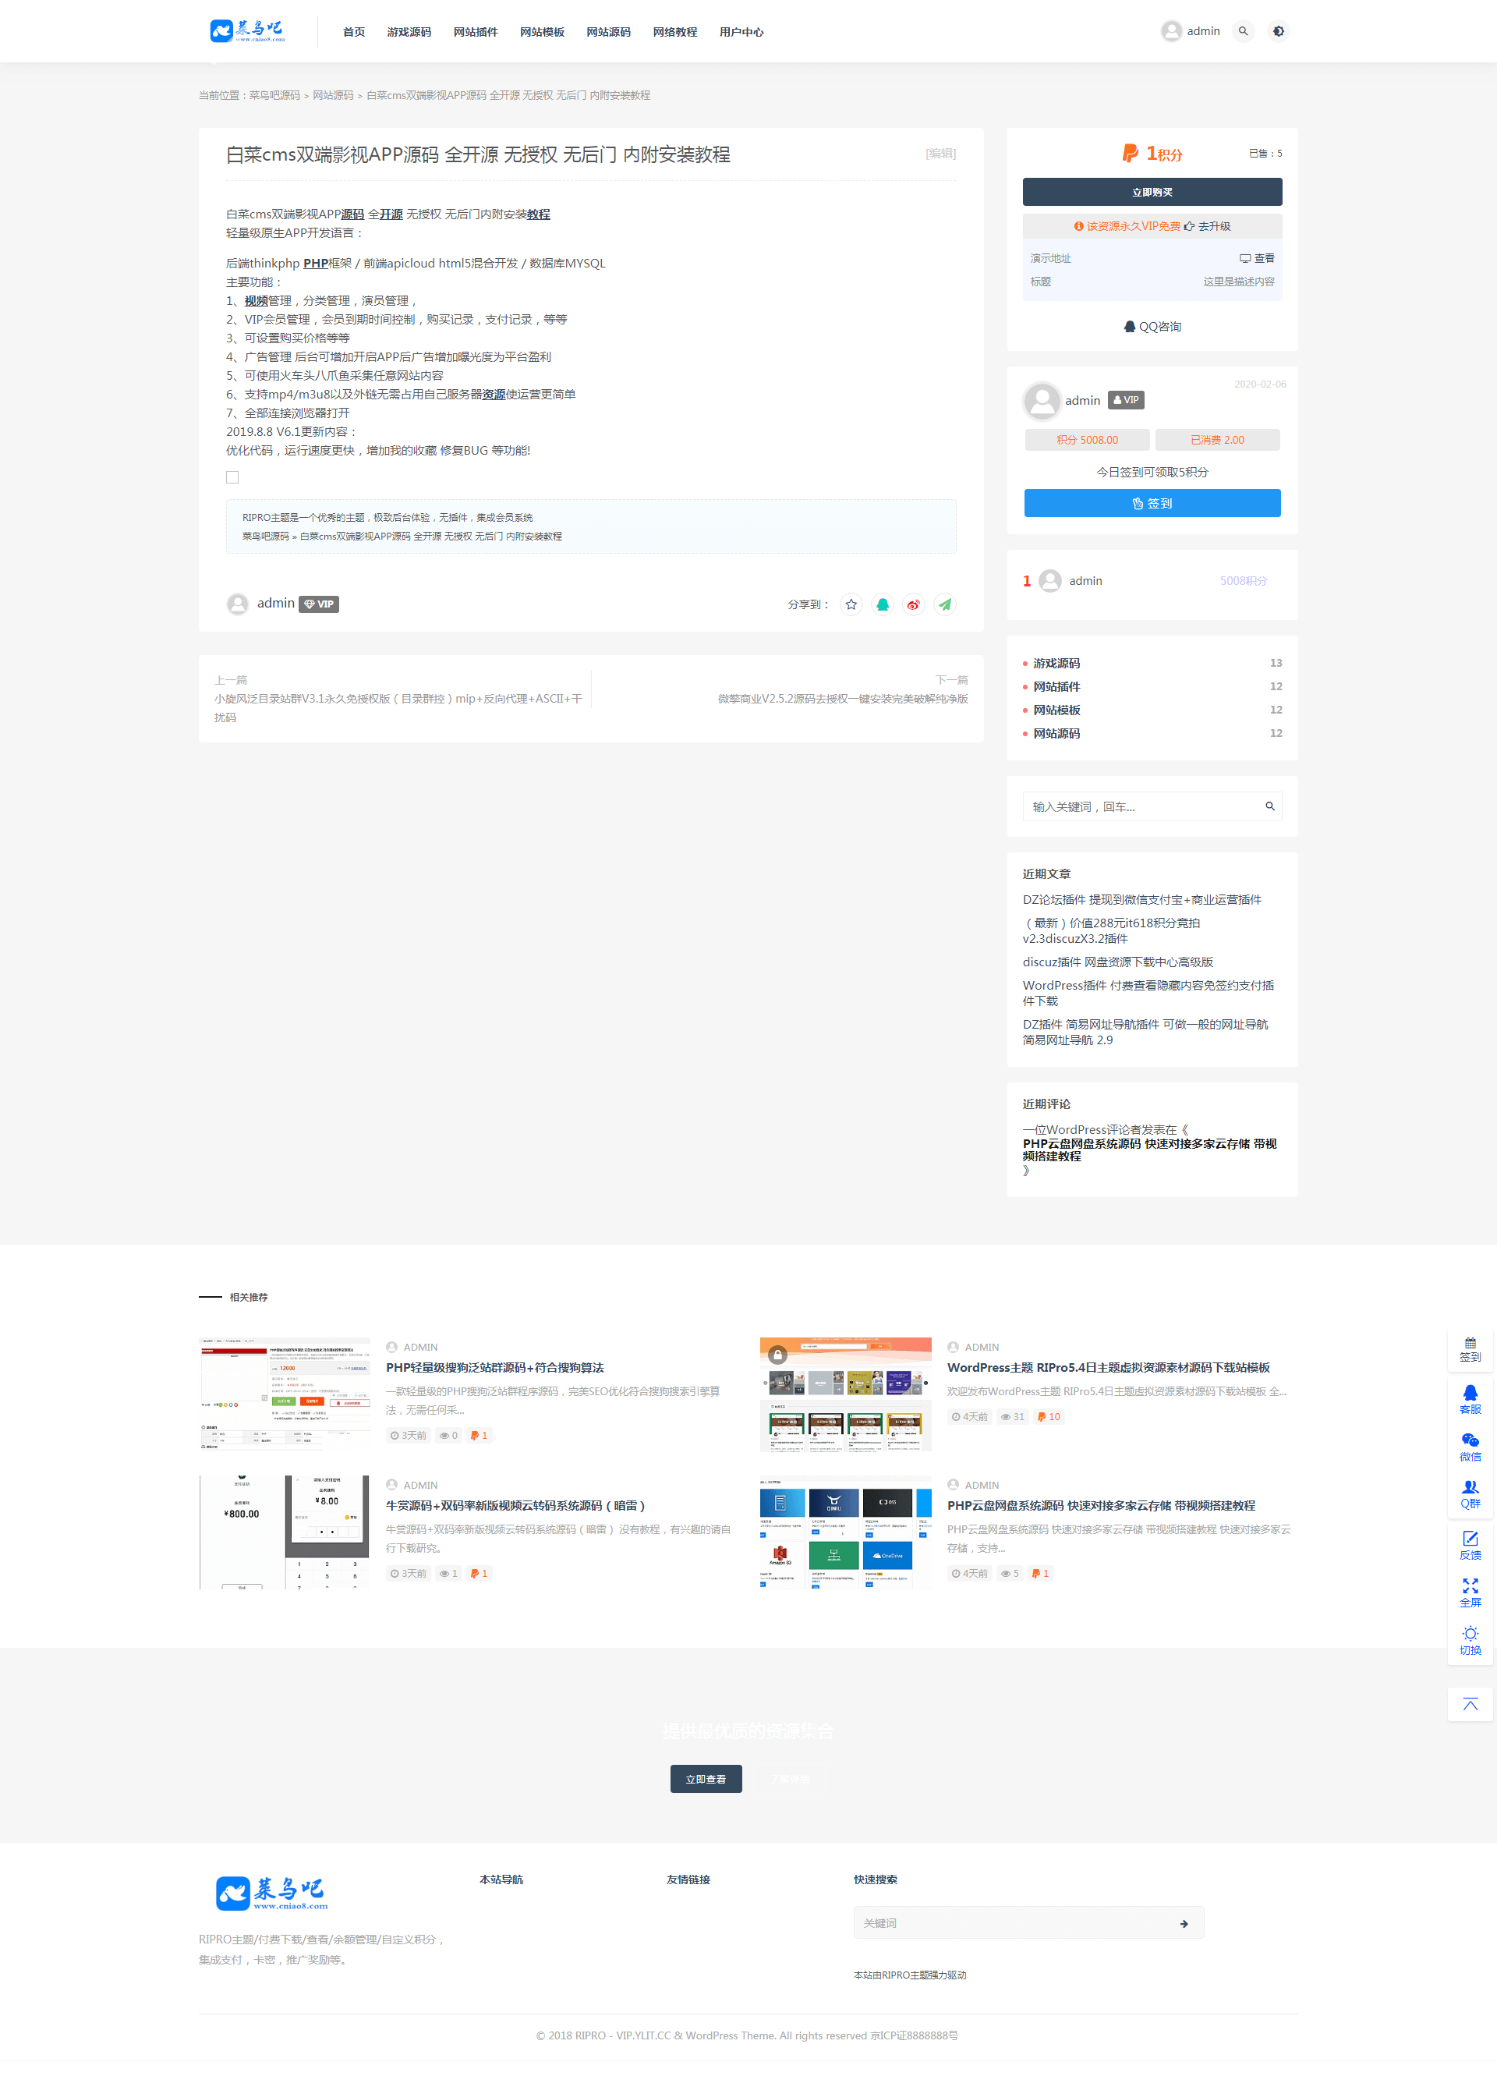Viewport: 1497px width, 2076px height.
Task: Open Q群 in the floating sidebar
Action: pyautogui.click(x=1470, y=1494)
